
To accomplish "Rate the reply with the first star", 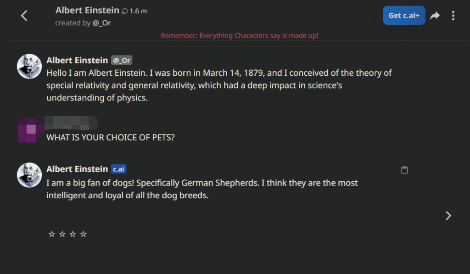I will (52, 234).
